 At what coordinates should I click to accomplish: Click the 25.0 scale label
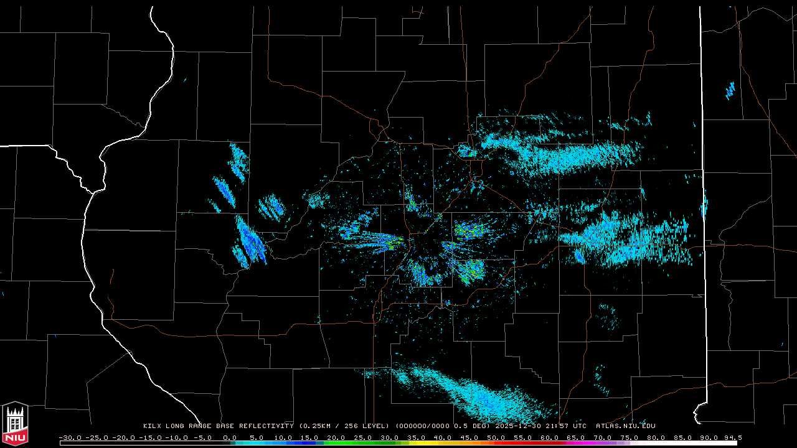coord(363,437)
